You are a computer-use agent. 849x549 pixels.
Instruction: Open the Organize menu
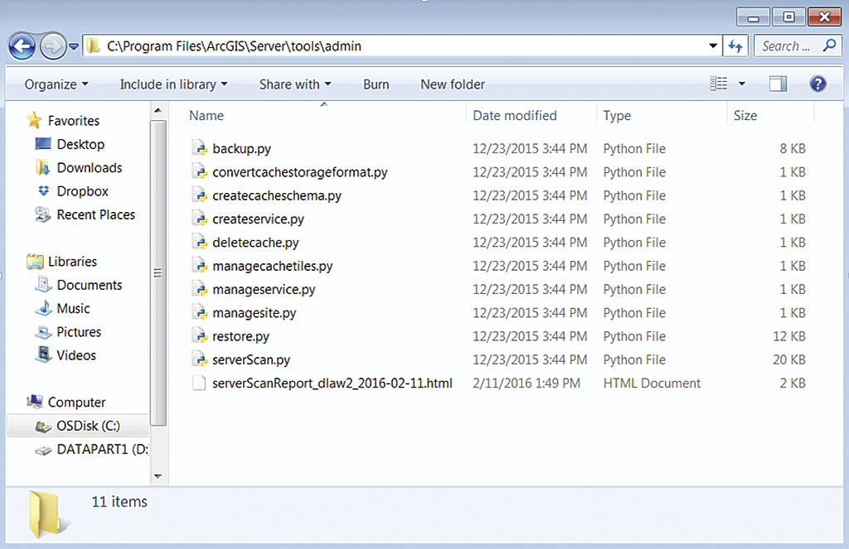pos(56,84)
